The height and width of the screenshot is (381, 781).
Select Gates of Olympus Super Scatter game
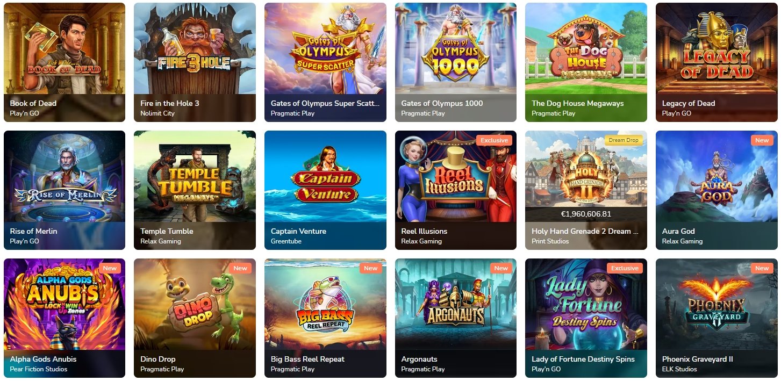[325, 62]
